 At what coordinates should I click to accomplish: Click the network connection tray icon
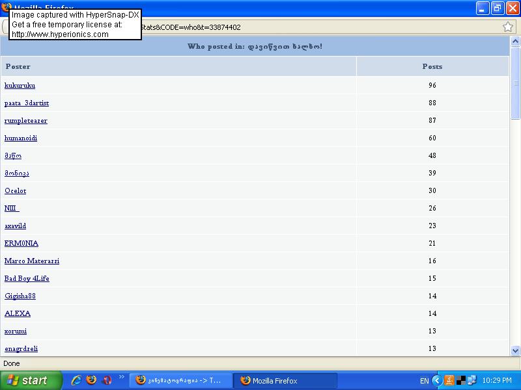coord(472,380)
